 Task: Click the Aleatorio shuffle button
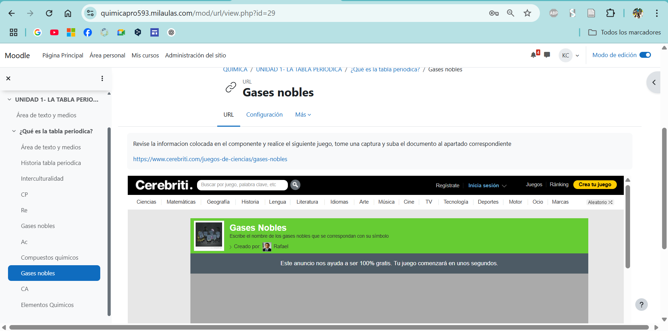coord(600,202)
